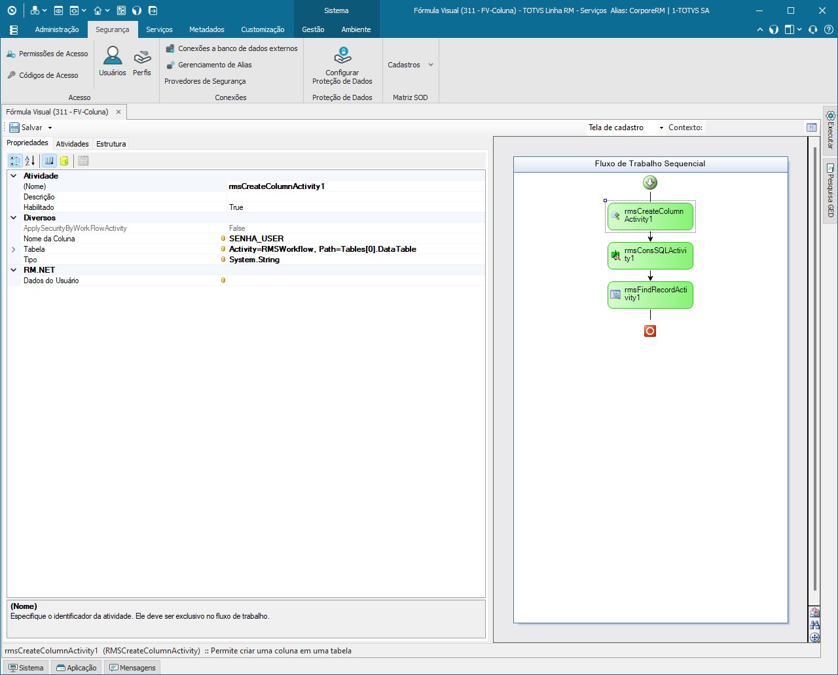Screen dimensions: 838x675
Task: Click the eye window icon in title toolbar
Action: pos(59,10)
